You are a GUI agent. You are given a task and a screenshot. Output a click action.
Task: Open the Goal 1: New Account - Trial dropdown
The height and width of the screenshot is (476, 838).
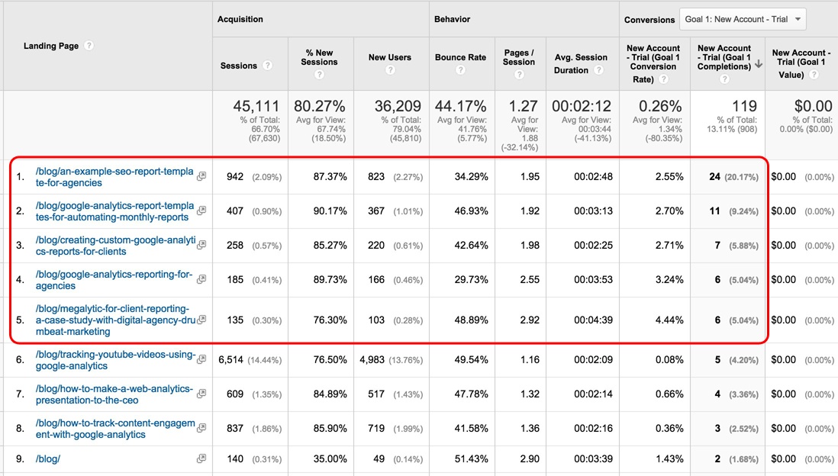(x=742, y=19)
